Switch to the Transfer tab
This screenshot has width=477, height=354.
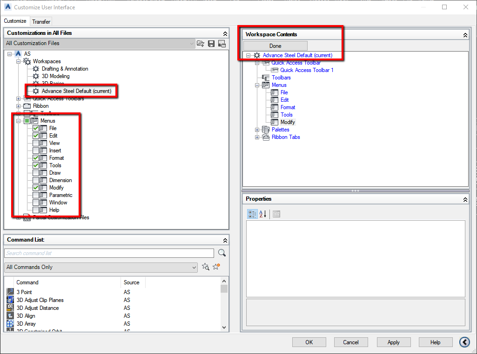point(41,21)
